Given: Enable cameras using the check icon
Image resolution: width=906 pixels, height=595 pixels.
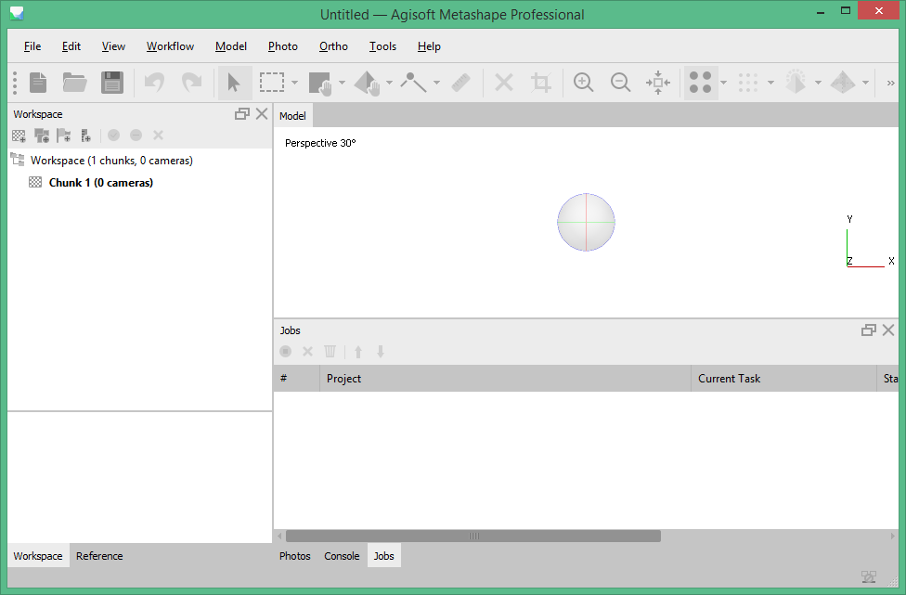Looking at the screenshot, I should pyautogui.click(x=113, y=136).
